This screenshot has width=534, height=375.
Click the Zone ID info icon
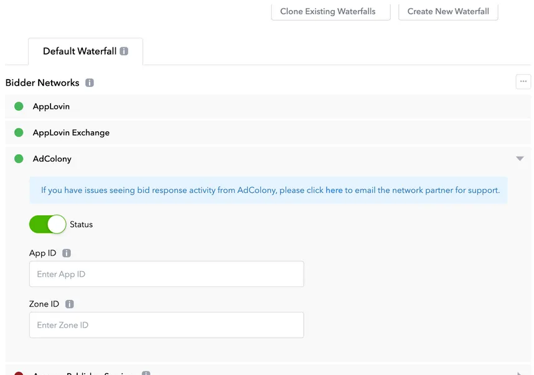tap(69, 304)
